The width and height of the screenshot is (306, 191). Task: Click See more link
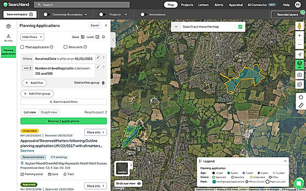point(27,151)
